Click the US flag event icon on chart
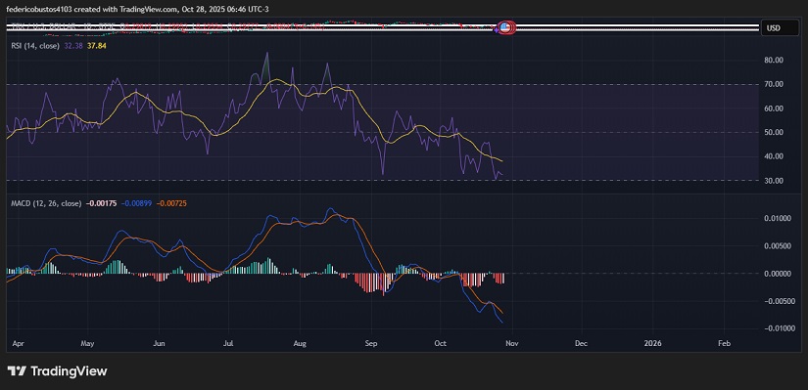Screen dimensions: 808x390 click(506, 27)
